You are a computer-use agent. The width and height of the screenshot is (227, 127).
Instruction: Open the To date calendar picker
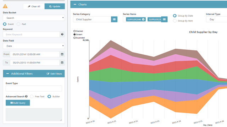point(62,62)
